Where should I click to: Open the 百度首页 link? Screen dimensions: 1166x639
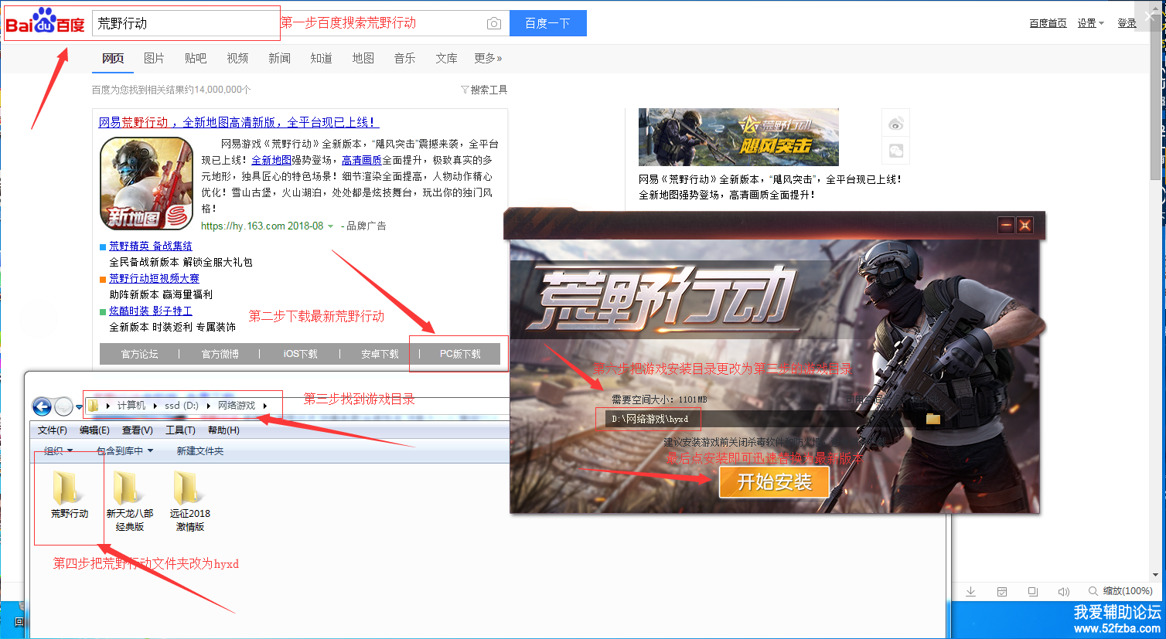[x=1048, y=23]
